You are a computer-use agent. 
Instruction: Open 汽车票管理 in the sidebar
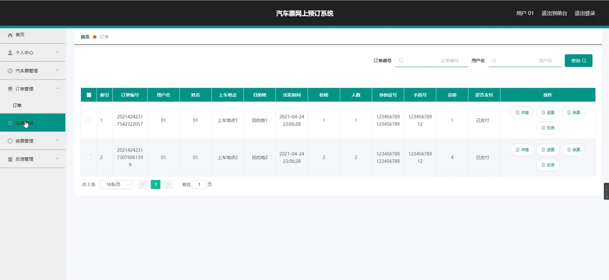[33, 71]
